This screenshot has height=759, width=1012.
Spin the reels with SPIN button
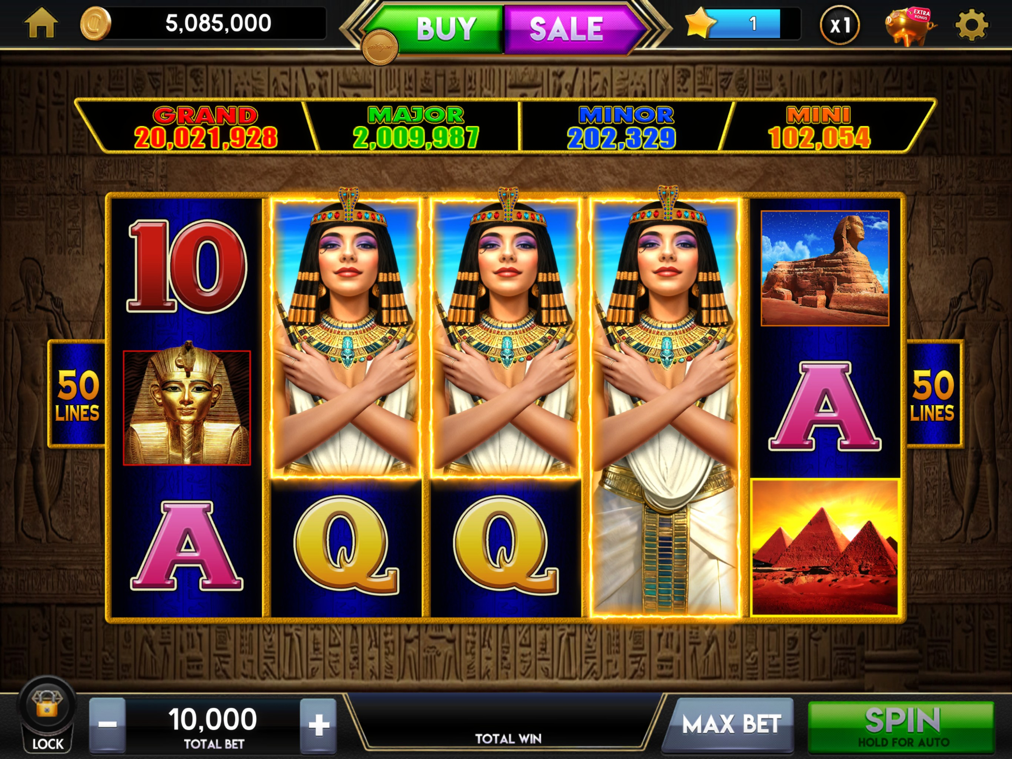(x=901, y=726)
